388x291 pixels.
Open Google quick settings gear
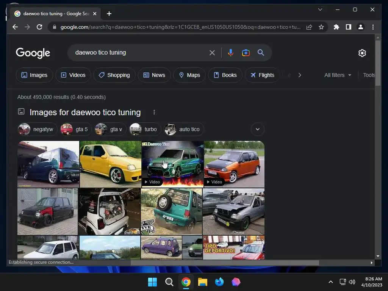pos(362,53)
